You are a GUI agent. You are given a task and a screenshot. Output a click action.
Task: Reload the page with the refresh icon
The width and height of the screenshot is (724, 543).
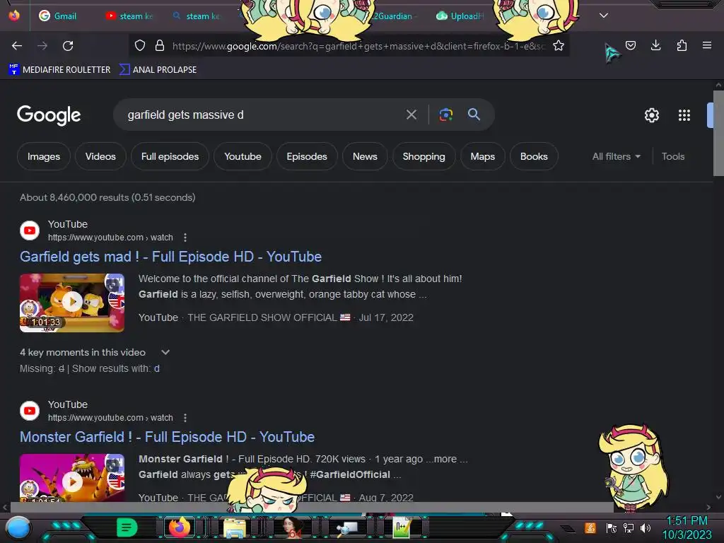68,46
